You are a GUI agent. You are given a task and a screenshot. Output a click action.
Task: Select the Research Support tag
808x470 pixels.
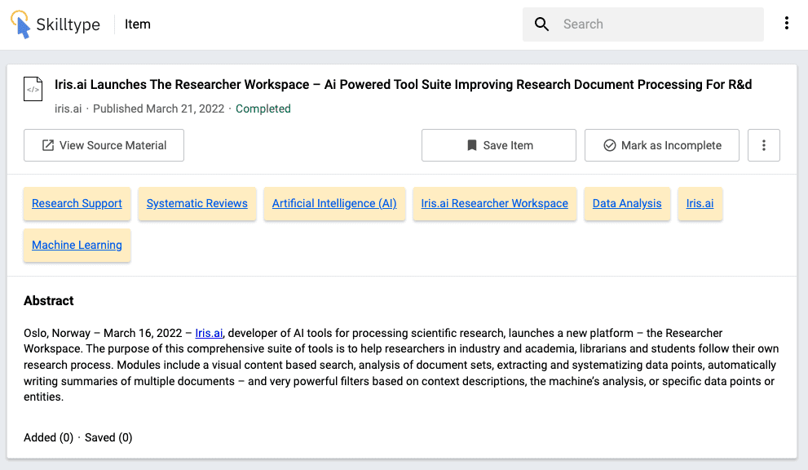click(x=77, y=203)
